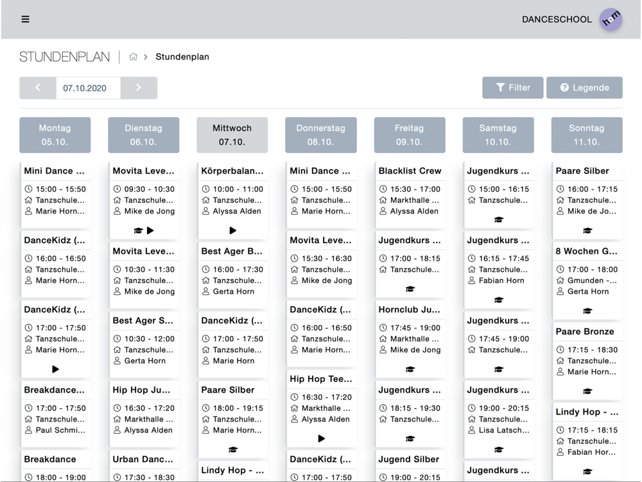
Task: Click graduation cap on Sunday Paare Silber card
Action: 587,231
